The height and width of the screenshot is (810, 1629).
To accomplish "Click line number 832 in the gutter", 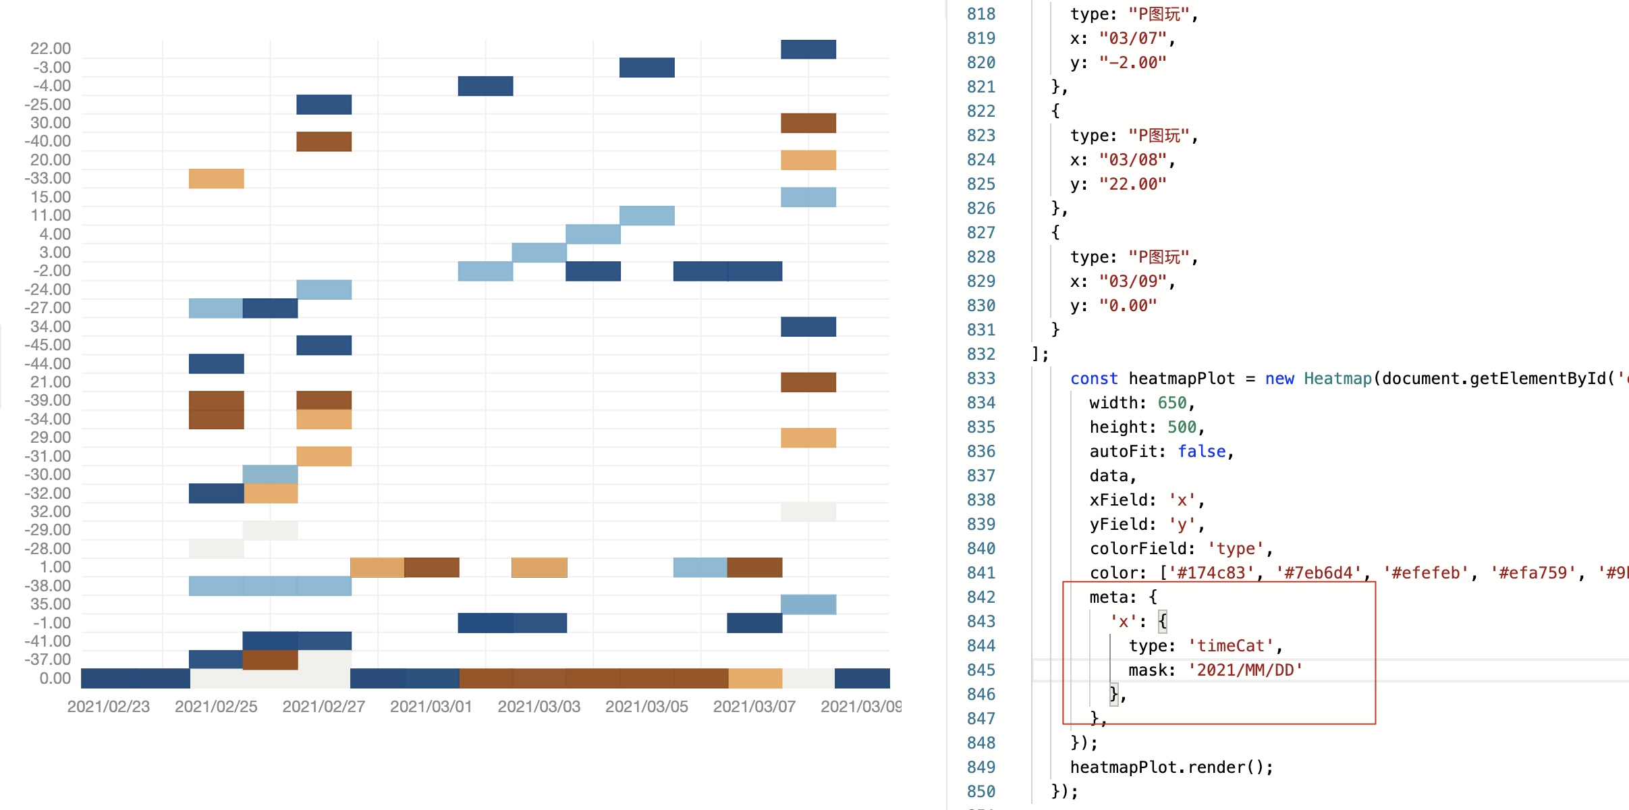I will [982, 354].
